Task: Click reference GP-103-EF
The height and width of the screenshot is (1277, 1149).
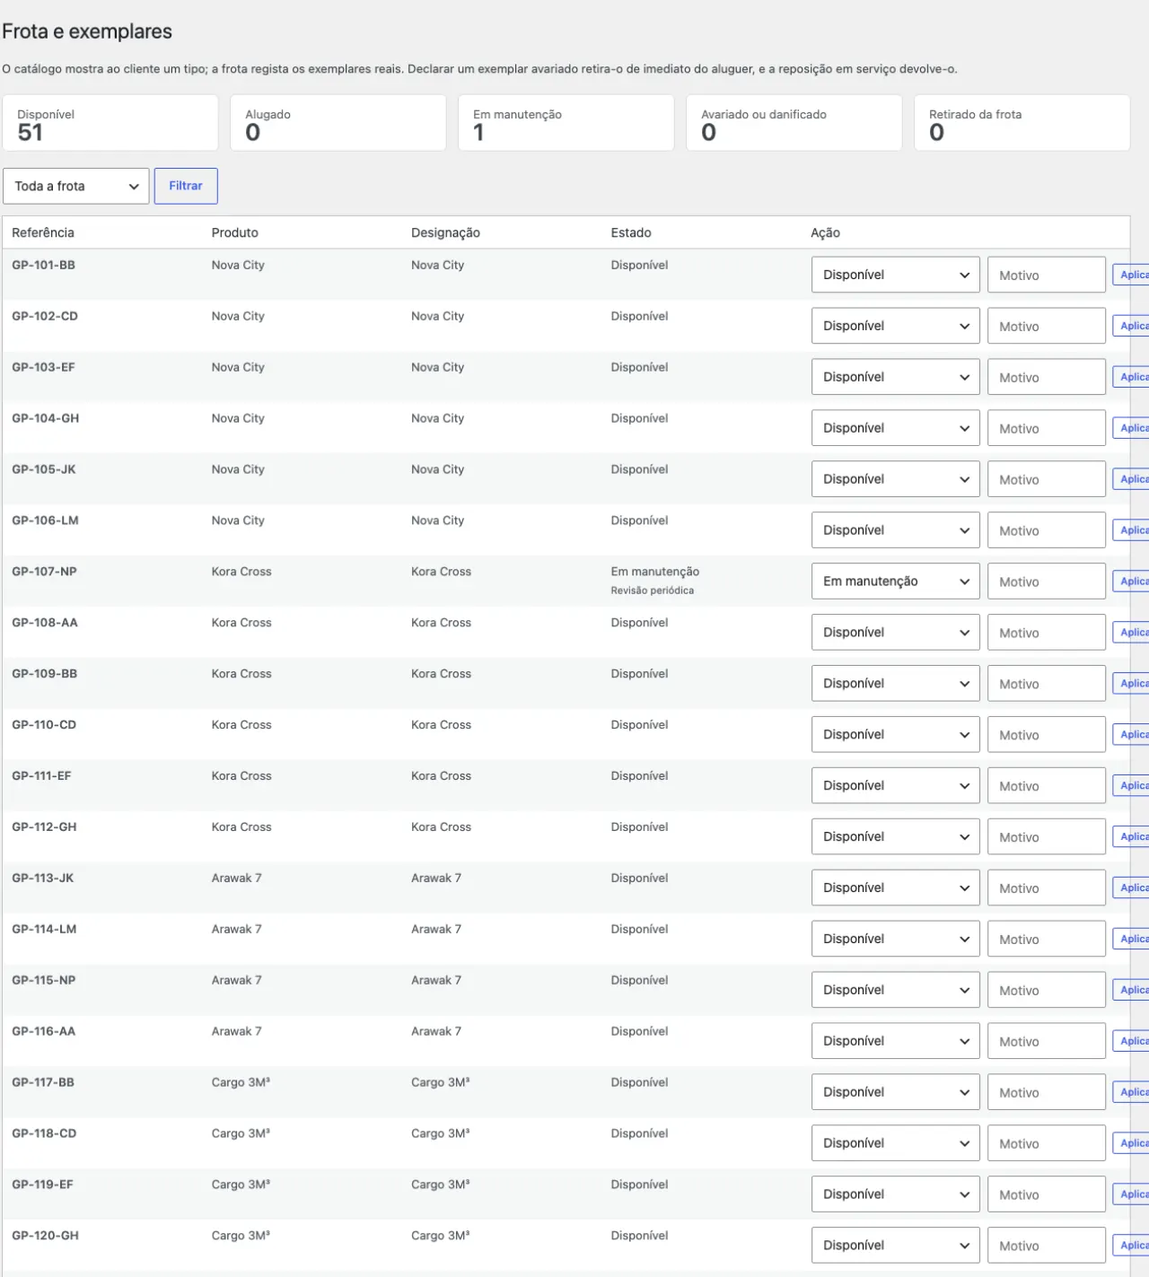Action: (43, 367)
